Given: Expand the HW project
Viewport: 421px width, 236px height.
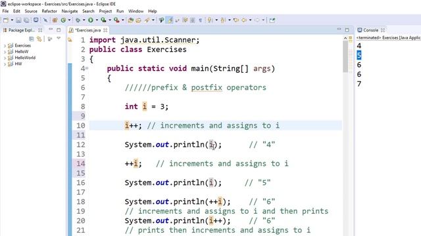Looking at the screenshot, I should pos(5,64).
